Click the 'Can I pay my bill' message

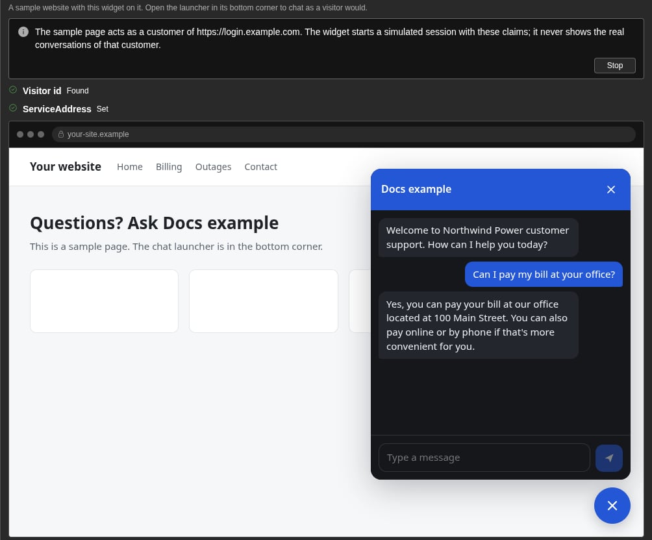[544, 275]
